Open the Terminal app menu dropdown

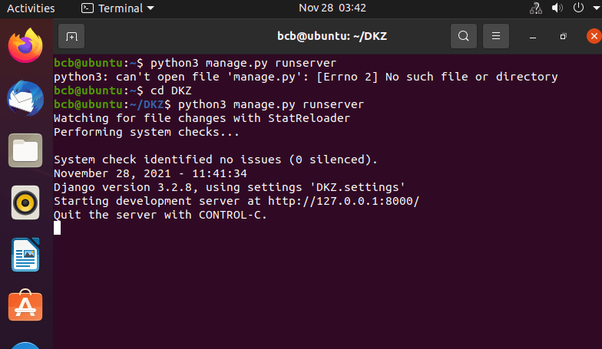click(x=117, y=8)
